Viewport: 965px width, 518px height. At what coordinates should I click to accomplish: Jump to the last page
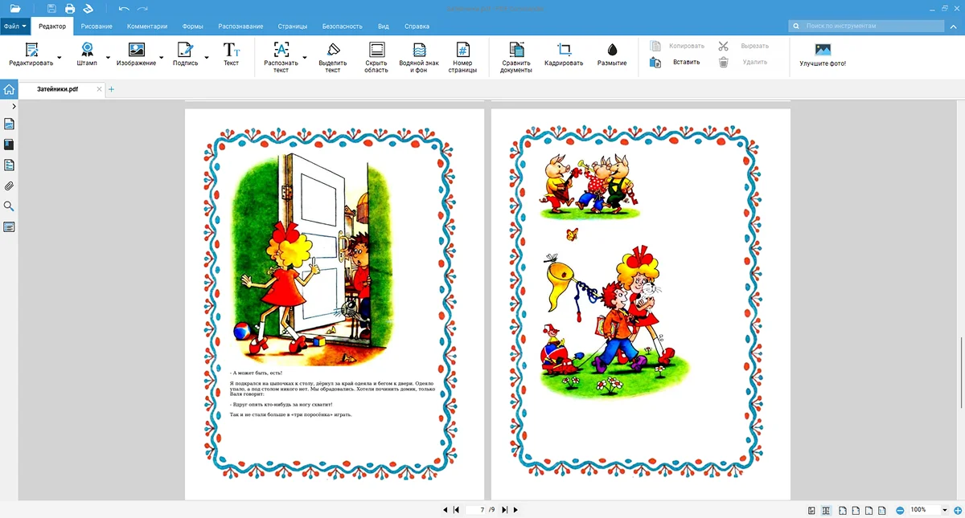pyautogui.click(x=505, y=510)
